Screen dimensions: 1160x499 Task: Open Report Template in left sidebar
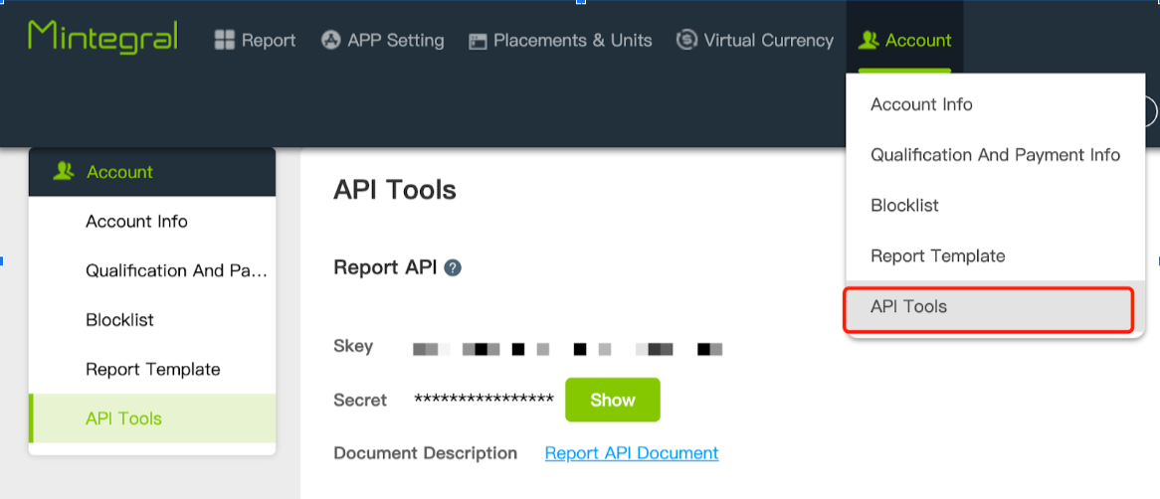click(152, 369)
